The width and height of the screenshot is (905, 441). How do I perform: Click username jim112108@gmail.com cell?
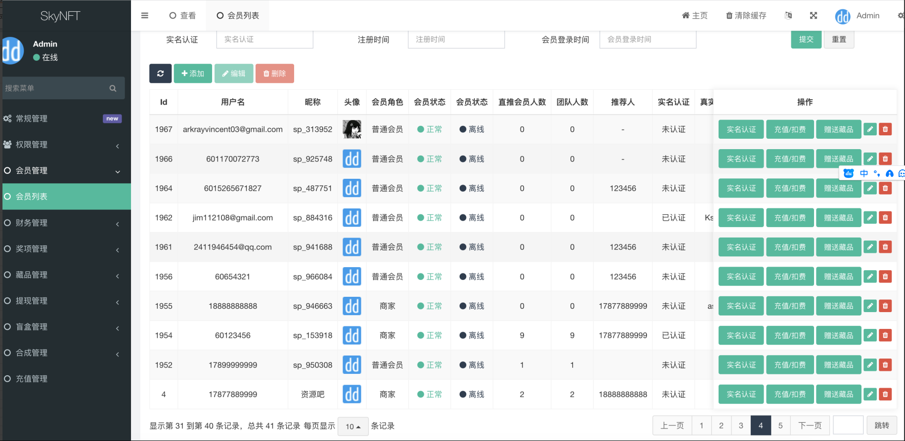coord(233,218)
